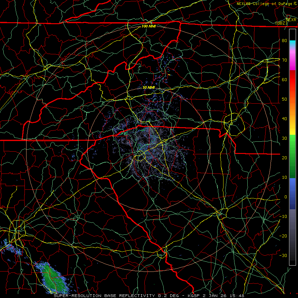Click the 50 value on the dBZ scale
Viewport: 298px width, 298px height.
[x=284, y=99]
